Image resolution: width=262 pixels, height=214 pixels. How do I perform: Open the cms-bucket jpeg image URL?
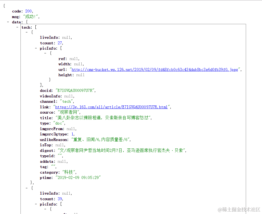[x=155, y=70]
